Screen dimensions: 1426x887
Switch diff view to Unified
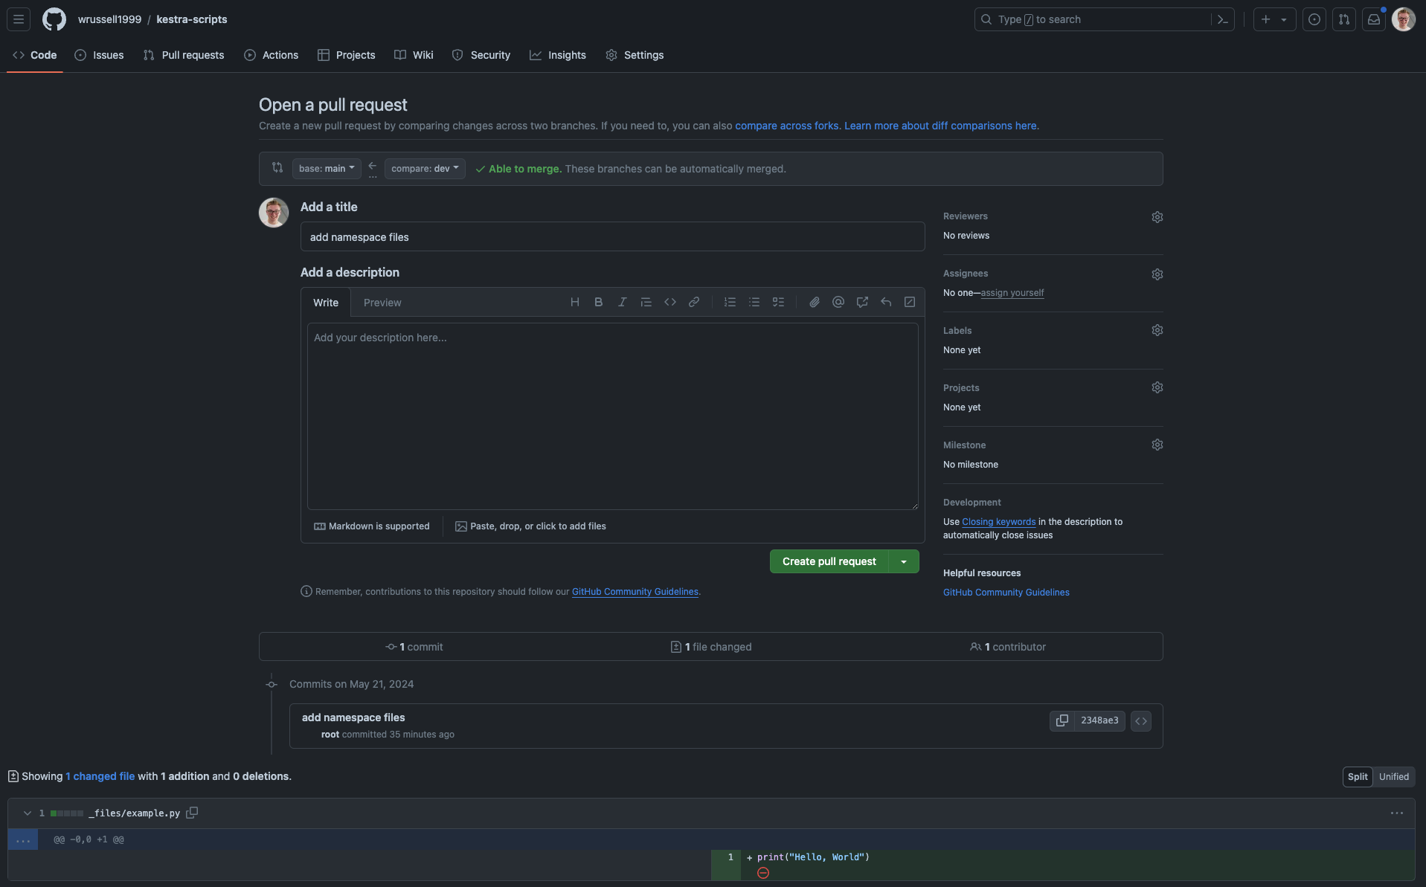click(1393, 776)
